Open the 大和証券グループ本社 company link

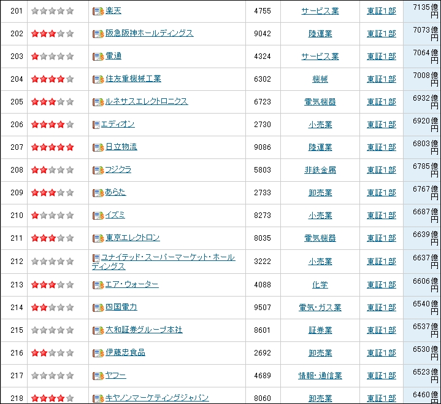coord(144,330)
